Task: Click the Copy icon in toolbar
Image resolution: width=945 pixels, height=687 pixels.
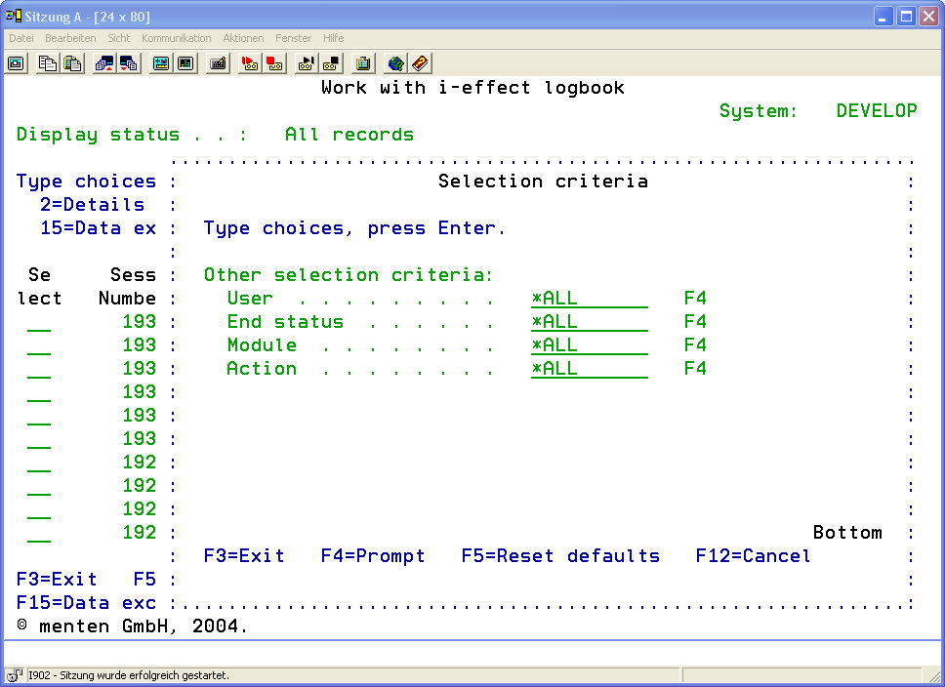Action: pyautogui.click(x=48, y=63)
